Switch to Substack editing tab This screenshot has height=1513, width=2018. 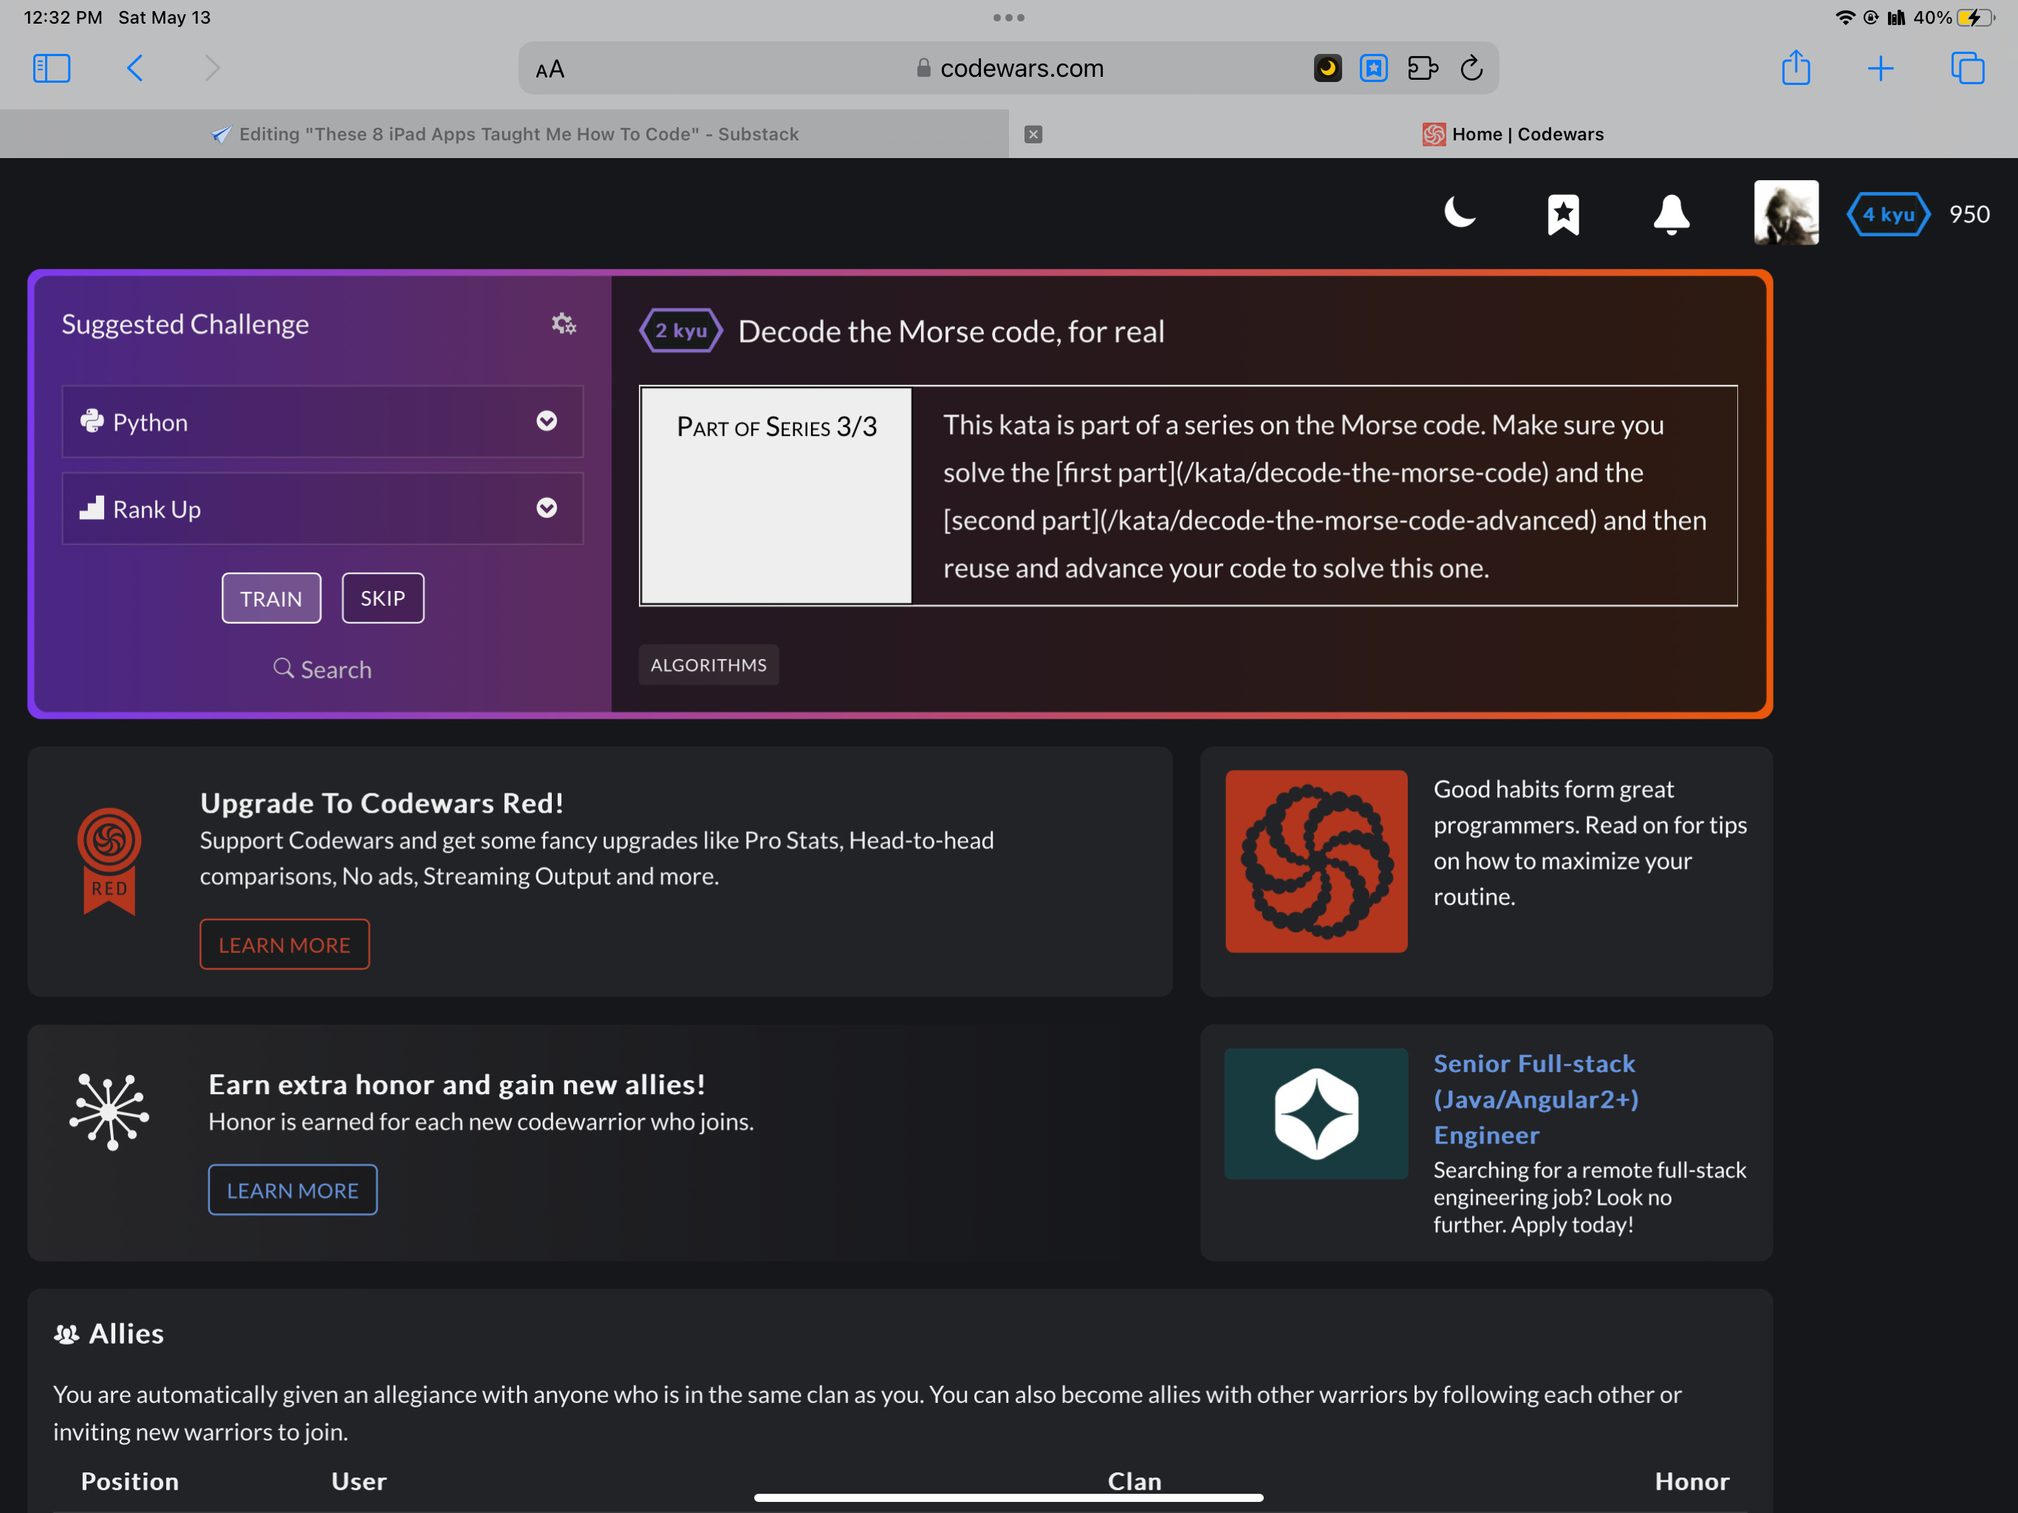(504, 134)
